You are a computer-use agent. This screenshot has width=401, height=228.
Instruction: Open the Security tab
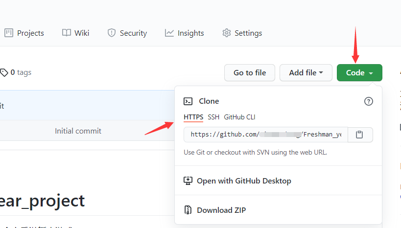tap(127, 33)
